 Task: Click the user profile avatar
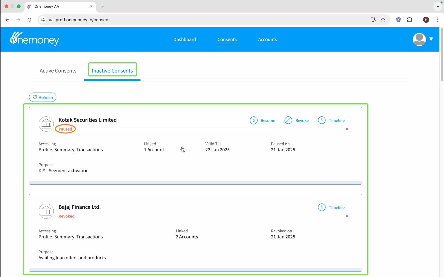pyautogui.click(x=419, y=39)
